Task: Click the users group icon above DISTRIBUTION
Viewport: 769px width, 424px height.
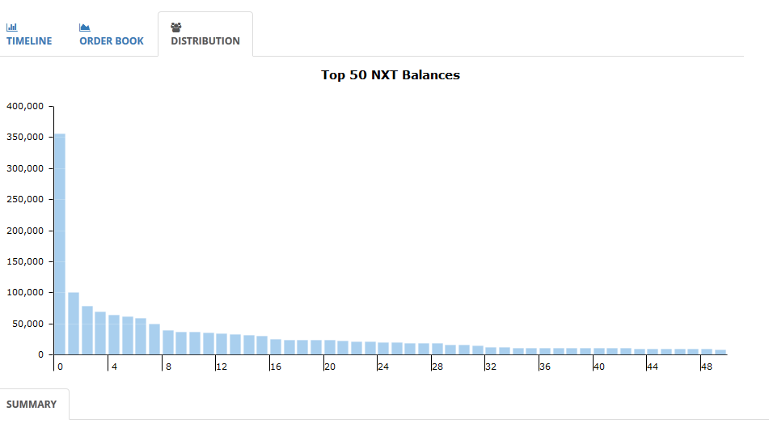Action: click(176, 28)
